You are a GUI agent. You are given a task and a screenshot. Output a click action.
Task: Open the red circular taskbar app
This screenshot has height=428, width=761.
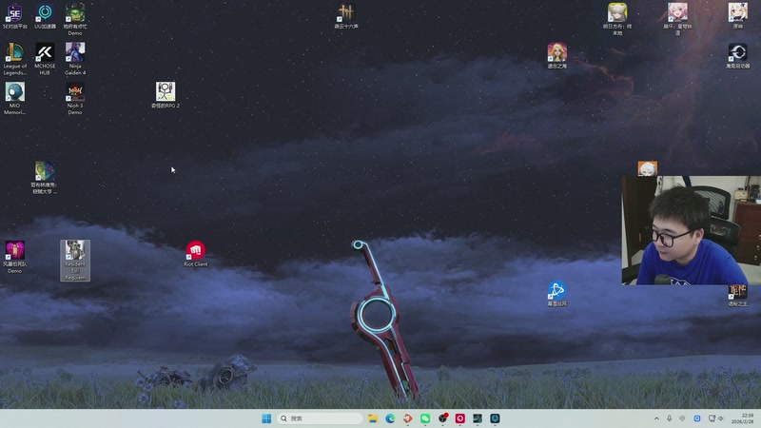pyautogui.click(x=460, y=418)
